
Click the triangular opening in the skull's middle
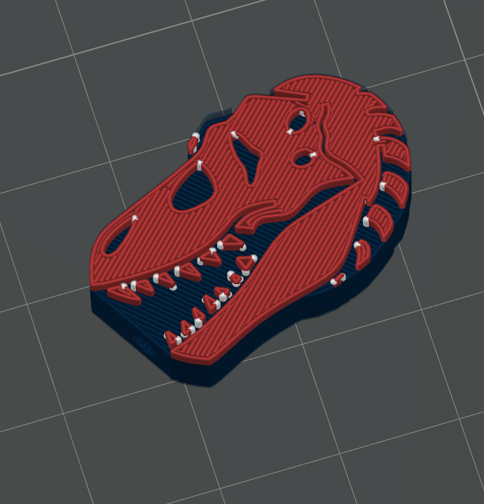coord(248,162)
